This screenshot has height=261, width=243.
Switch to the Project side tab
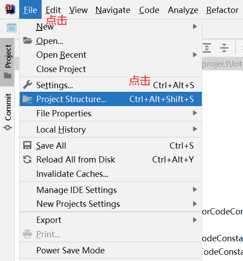tap(7, 62)
